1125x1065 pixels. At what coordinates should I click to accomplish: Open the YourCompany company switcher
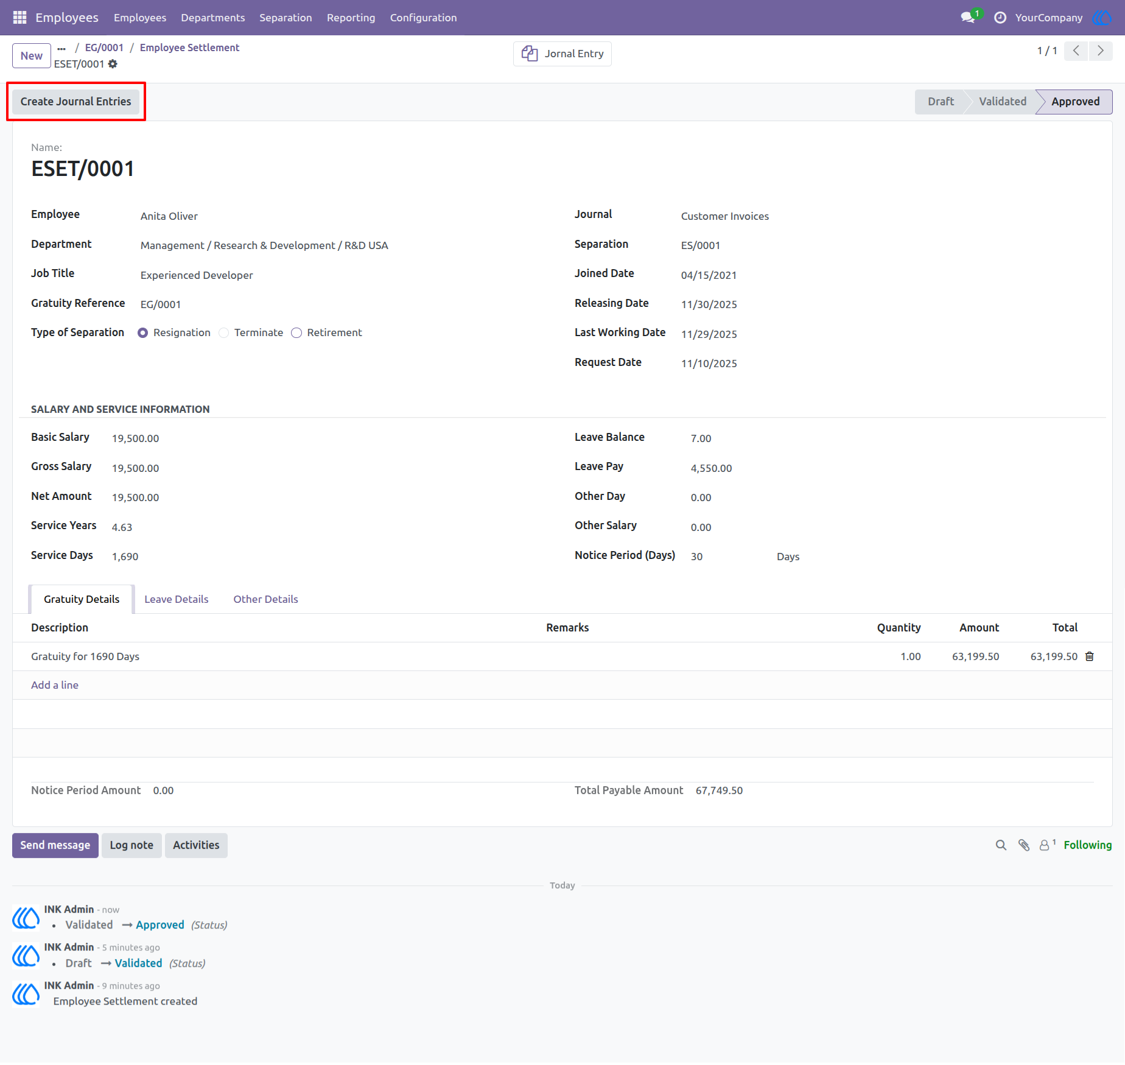(x=1049, y=18)
